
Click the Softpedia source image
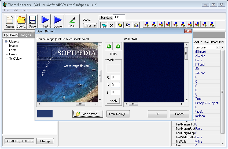click(67, 72)
